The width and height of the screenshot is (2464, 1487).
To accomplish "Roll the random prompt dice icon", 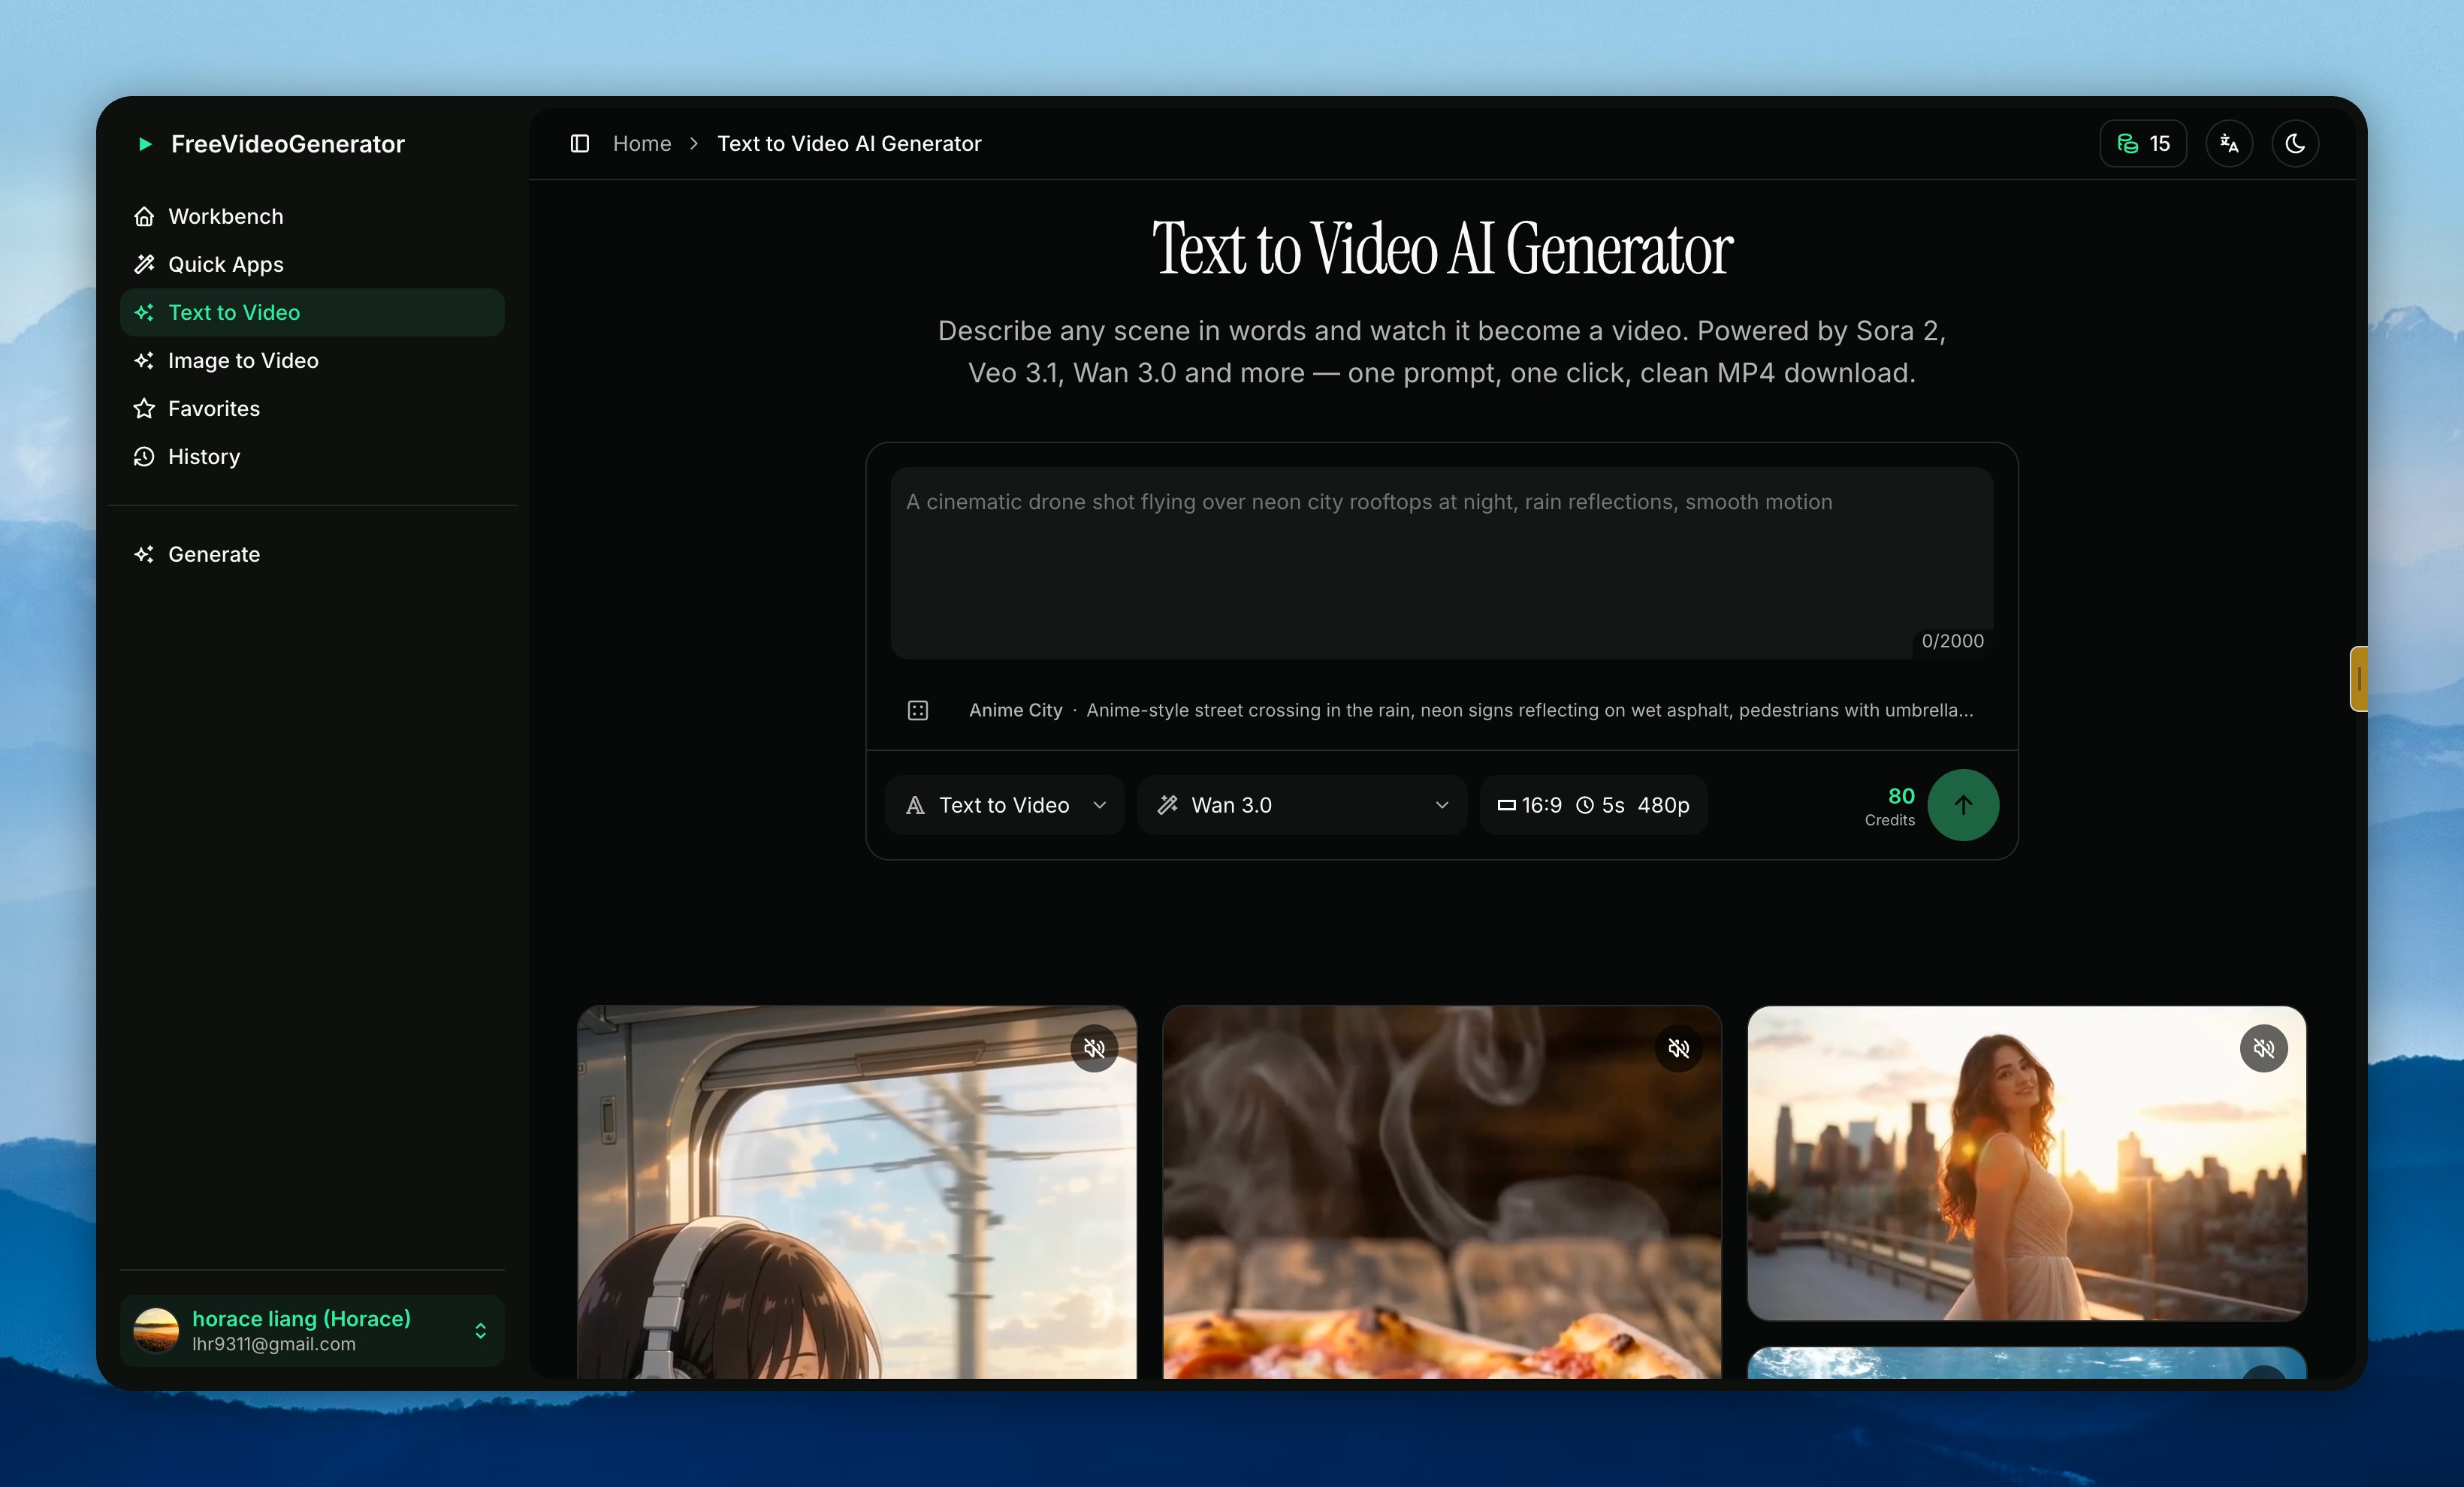I will click(x=918, y=710).
